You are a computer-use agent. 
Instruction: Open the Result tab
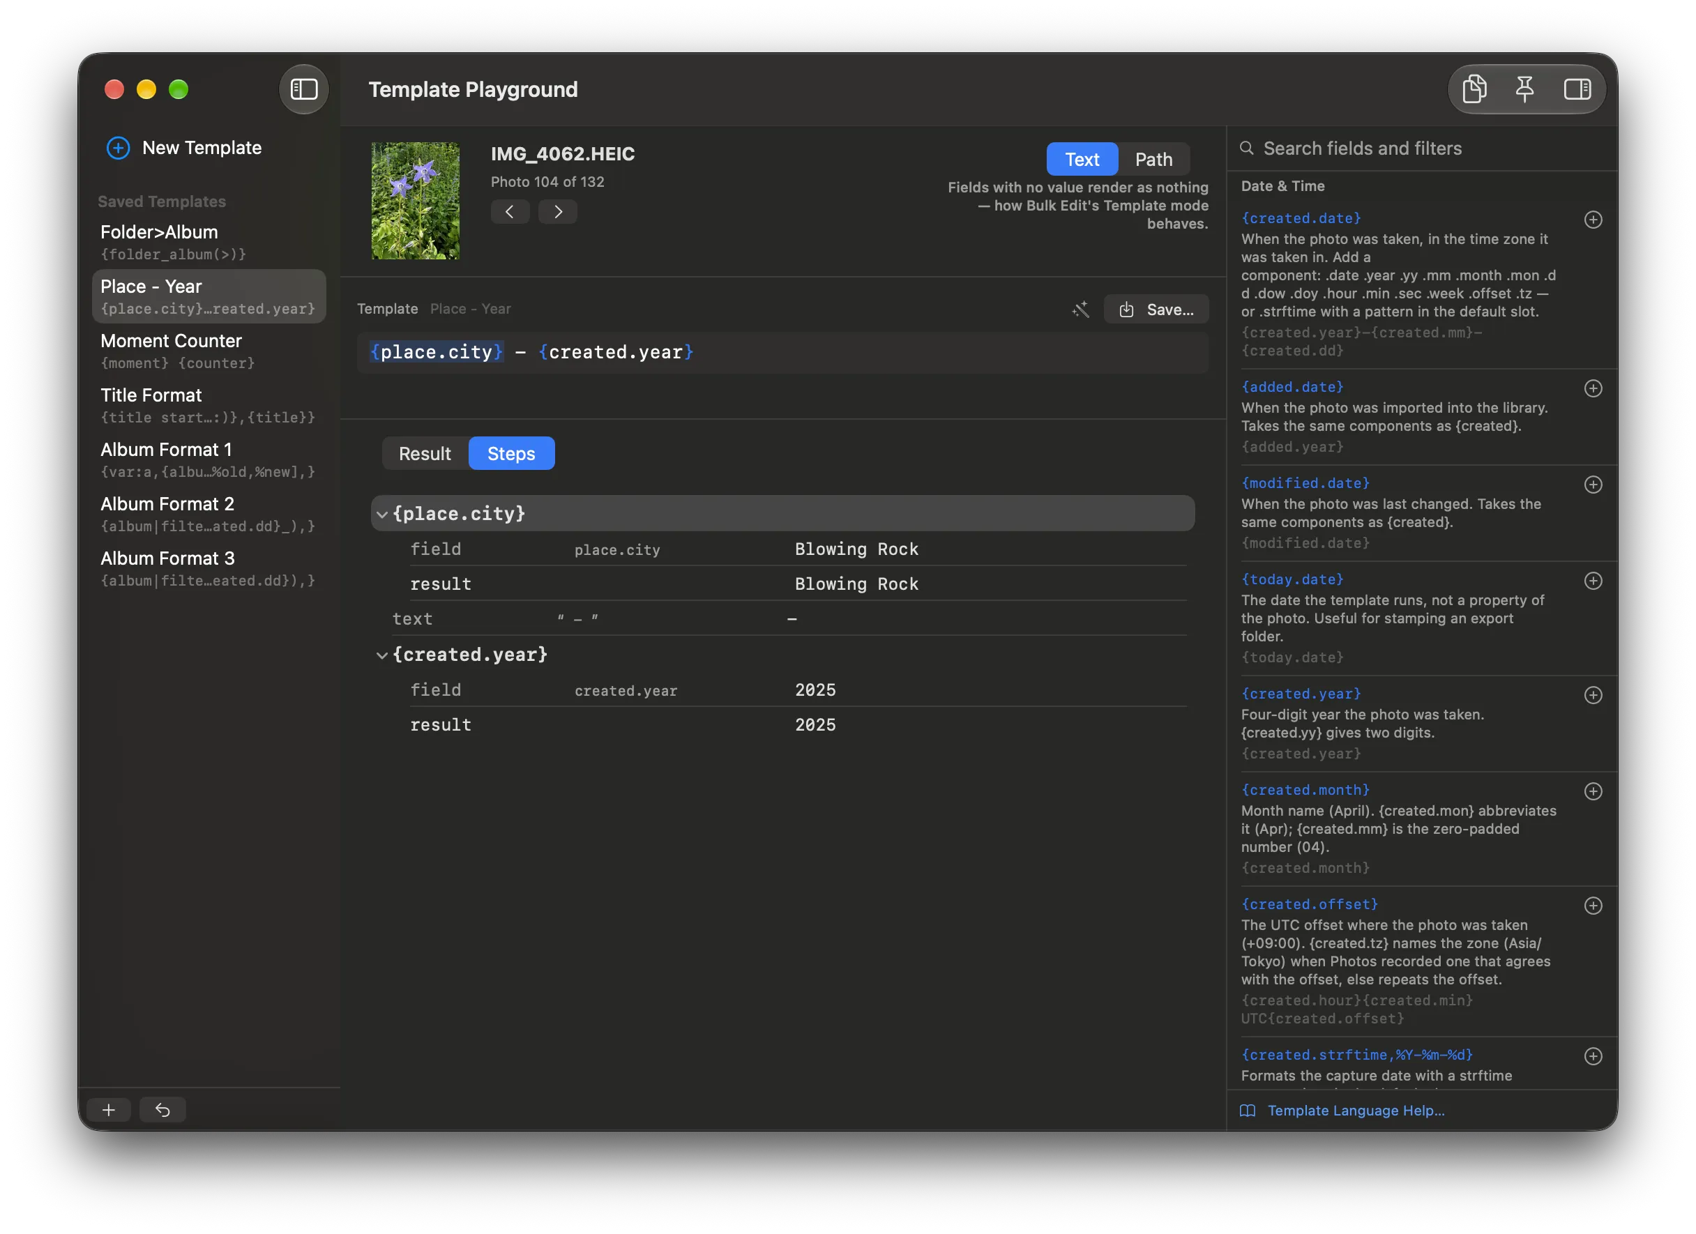425,454
